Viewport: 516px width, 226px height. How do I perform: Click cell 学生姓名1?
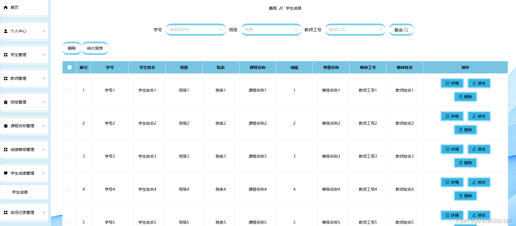pos(147,90)
